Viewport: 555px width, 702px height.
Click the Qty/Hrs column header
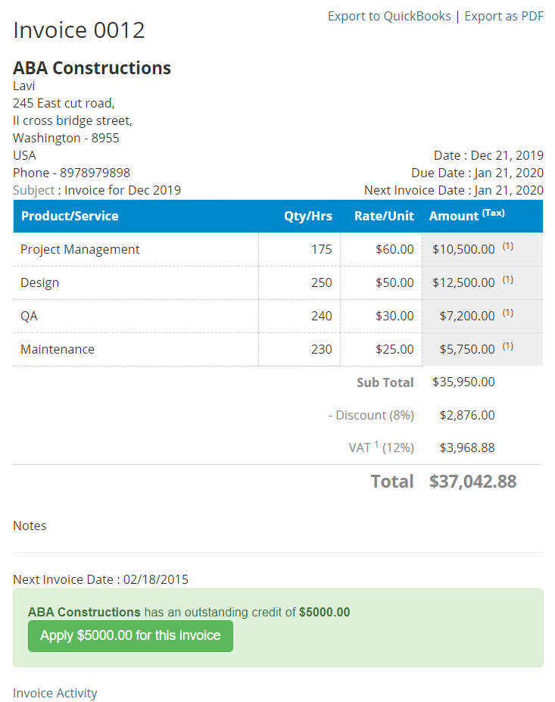coord(308,216)
